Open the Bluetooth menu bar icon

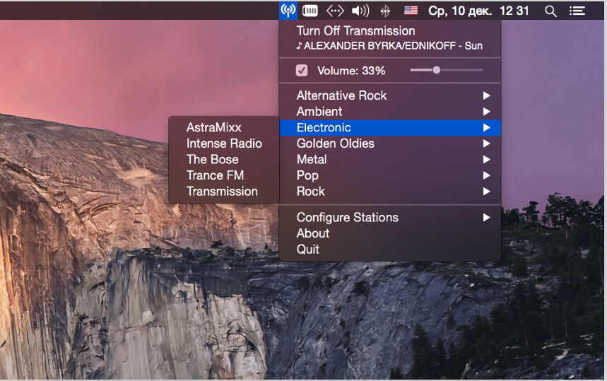(x=385, y=11)
